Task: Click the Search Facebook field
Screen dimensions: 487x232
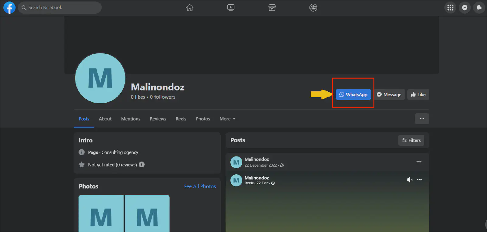Action: (60, 8)
